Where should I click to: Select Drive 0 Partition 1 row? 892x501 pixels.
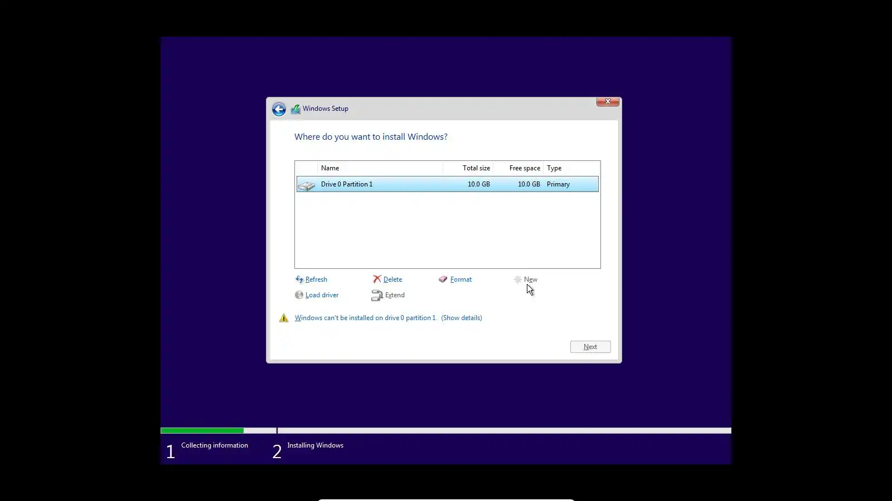[x=448, y=184]
